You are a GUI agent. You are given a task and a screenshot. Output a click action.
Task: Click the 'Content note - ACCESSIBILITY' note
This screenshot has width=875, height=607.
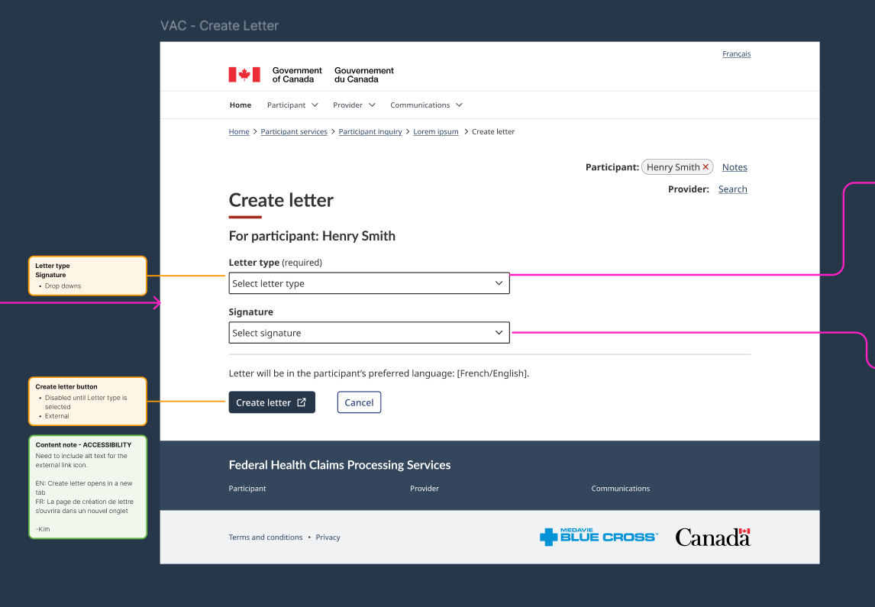pos(88,487)
